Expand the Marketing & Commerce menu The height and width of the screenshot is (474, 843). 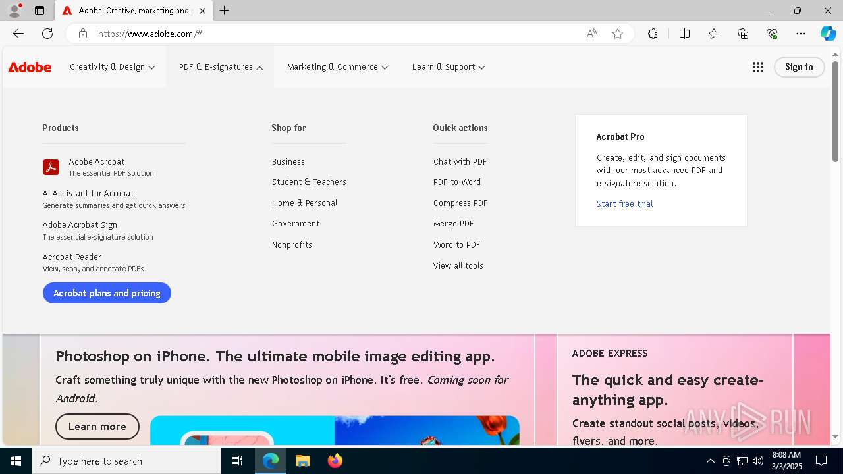click(x=337, y=67)
